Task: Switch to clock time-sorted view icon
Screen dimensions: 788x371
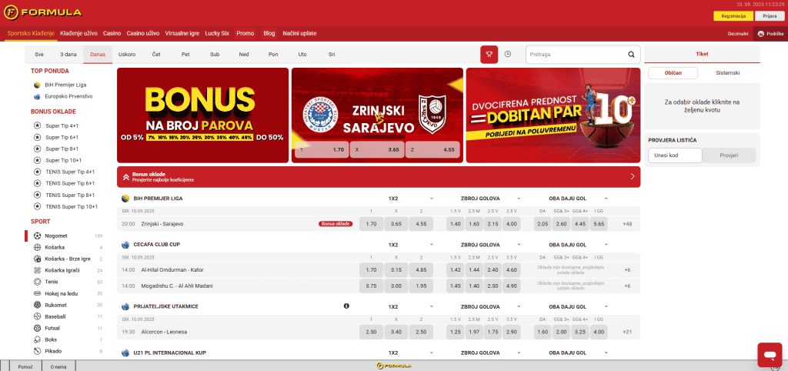Action: 508,55
